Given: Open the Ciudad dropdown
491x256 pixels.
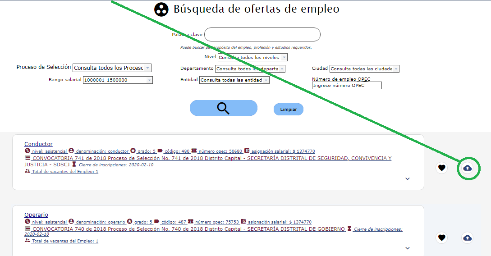Looking at the screenshot, I should [364, 69].
